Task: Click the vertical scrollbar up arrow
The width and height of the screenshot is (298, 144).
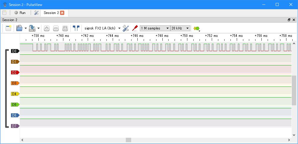Action: (294, 43)
